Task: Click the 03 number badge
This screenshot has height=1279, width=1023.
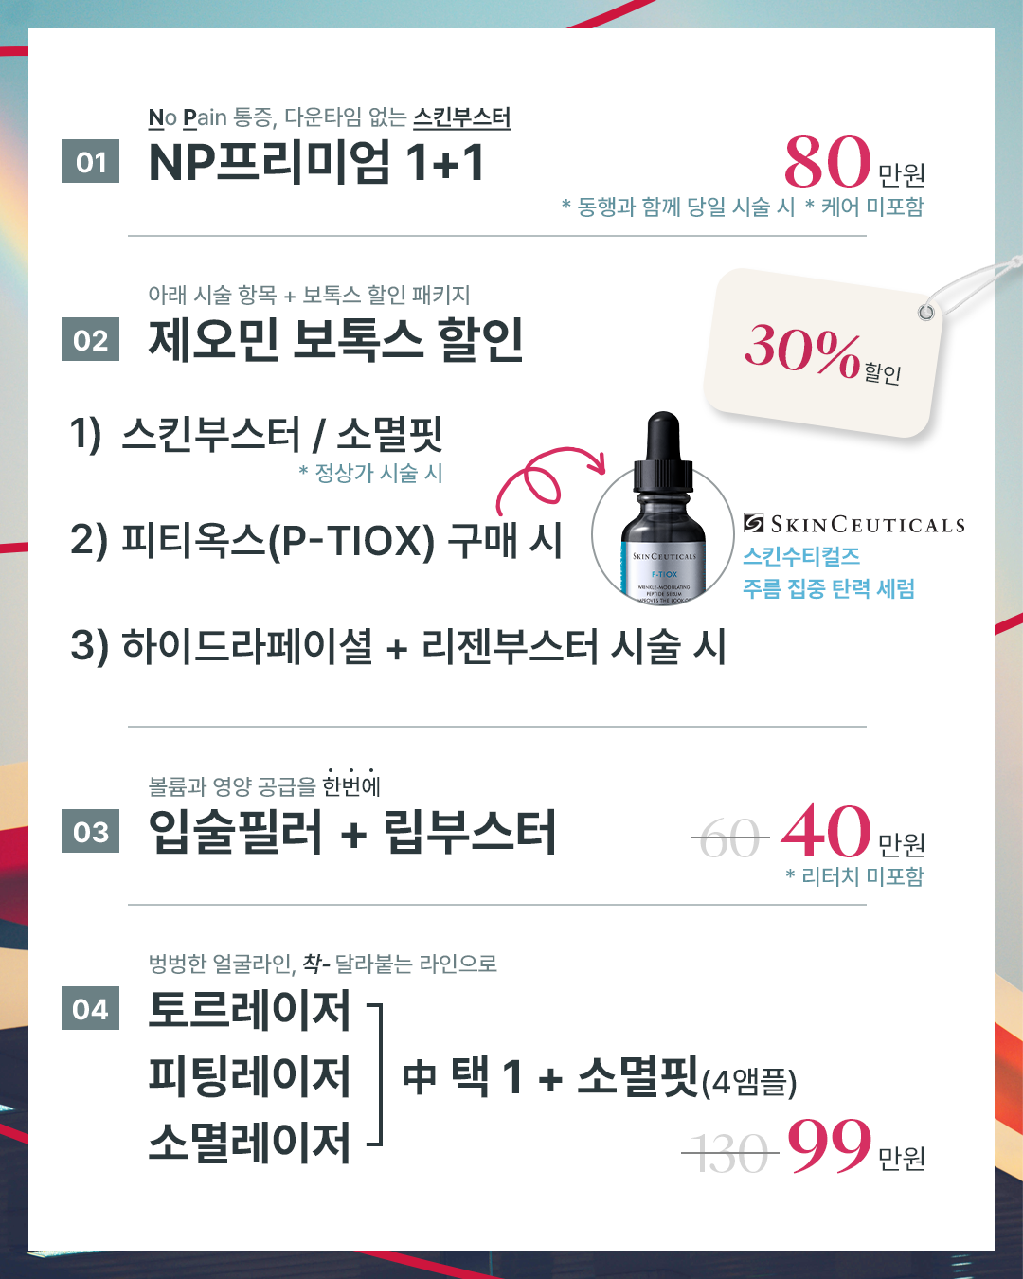Action: 90,831
